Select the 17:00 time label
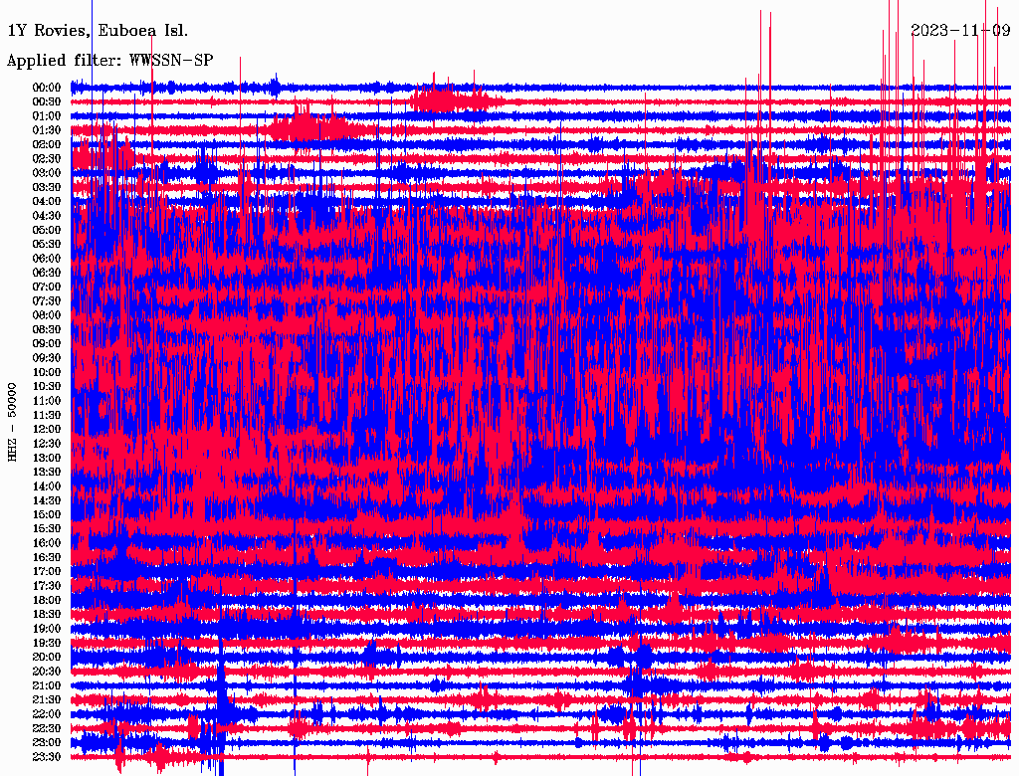 tap(47, 571)
